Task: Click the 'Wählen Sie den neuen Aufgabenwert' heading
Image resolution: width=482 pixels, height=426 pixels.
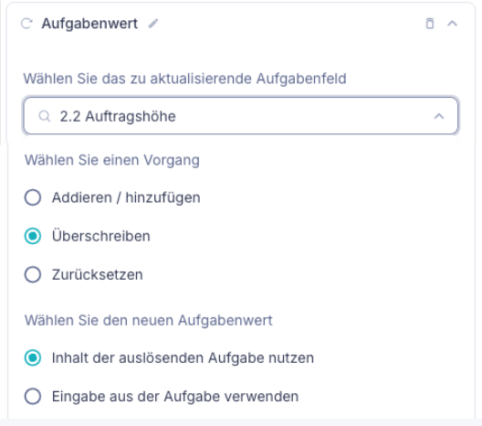Action: (149, 321)
